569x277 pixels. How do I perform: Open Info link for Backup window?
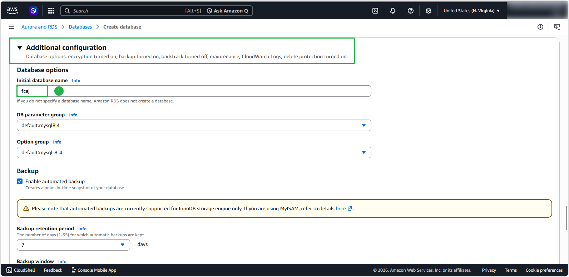coord(63,262)
